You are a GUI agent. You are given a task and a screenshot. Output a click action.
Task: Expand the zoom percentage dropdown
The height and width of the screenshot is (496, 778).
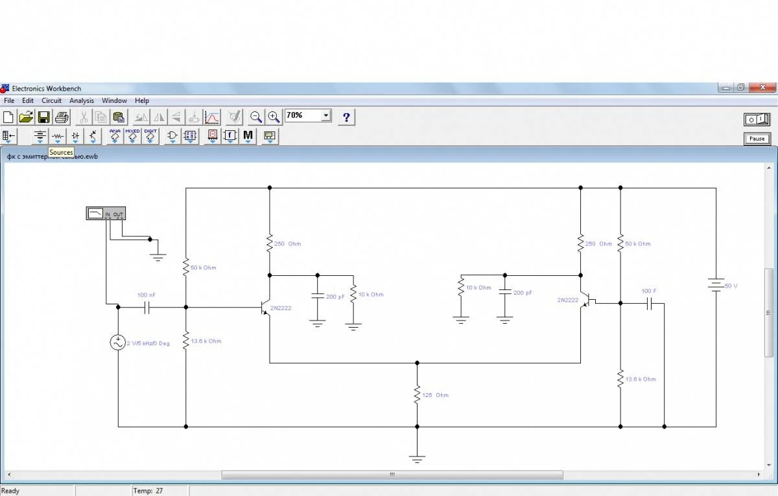326,116
